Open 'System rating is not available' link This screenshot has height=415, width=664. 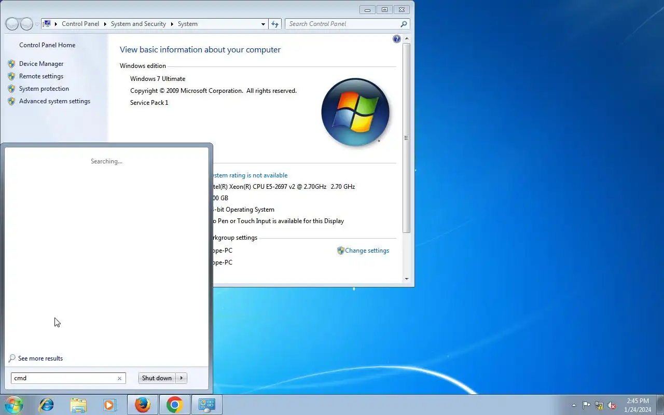pyautogui.click(x=250, y=175)
